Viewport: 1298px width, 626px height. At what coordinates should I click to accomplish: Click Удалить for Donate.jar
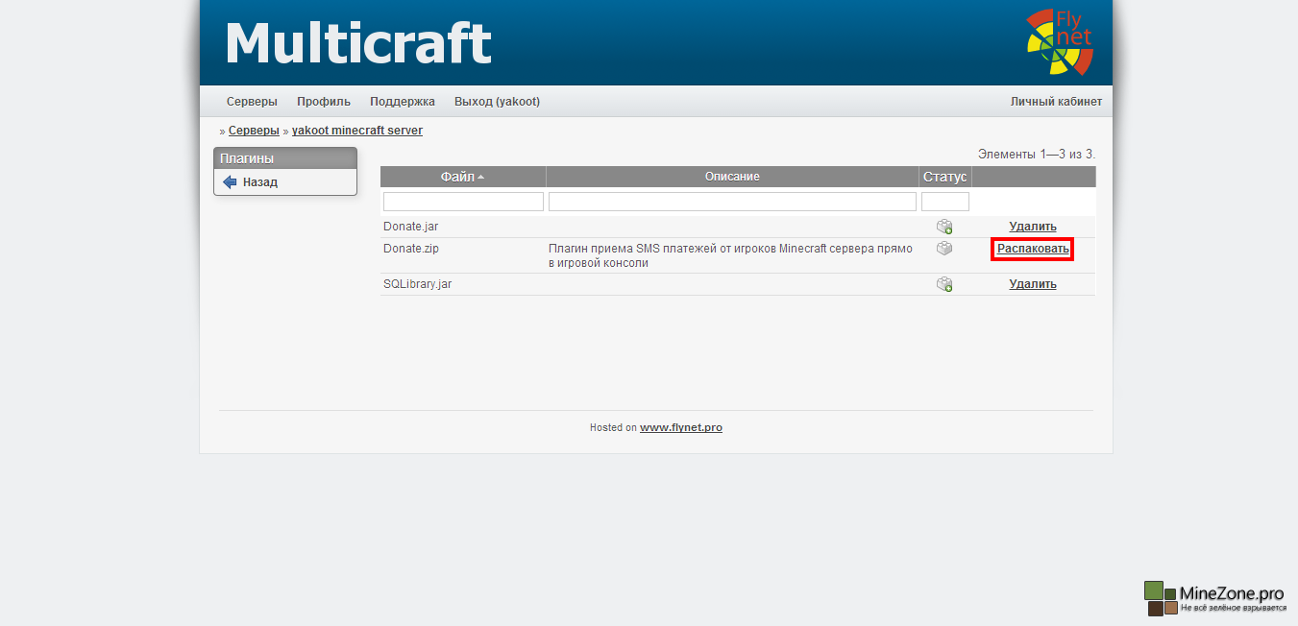1033,227
